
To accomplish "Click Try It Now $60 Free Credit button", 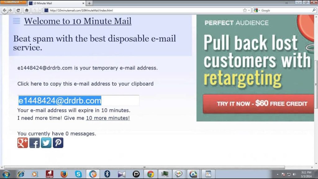I will click(x=258, y=104).
